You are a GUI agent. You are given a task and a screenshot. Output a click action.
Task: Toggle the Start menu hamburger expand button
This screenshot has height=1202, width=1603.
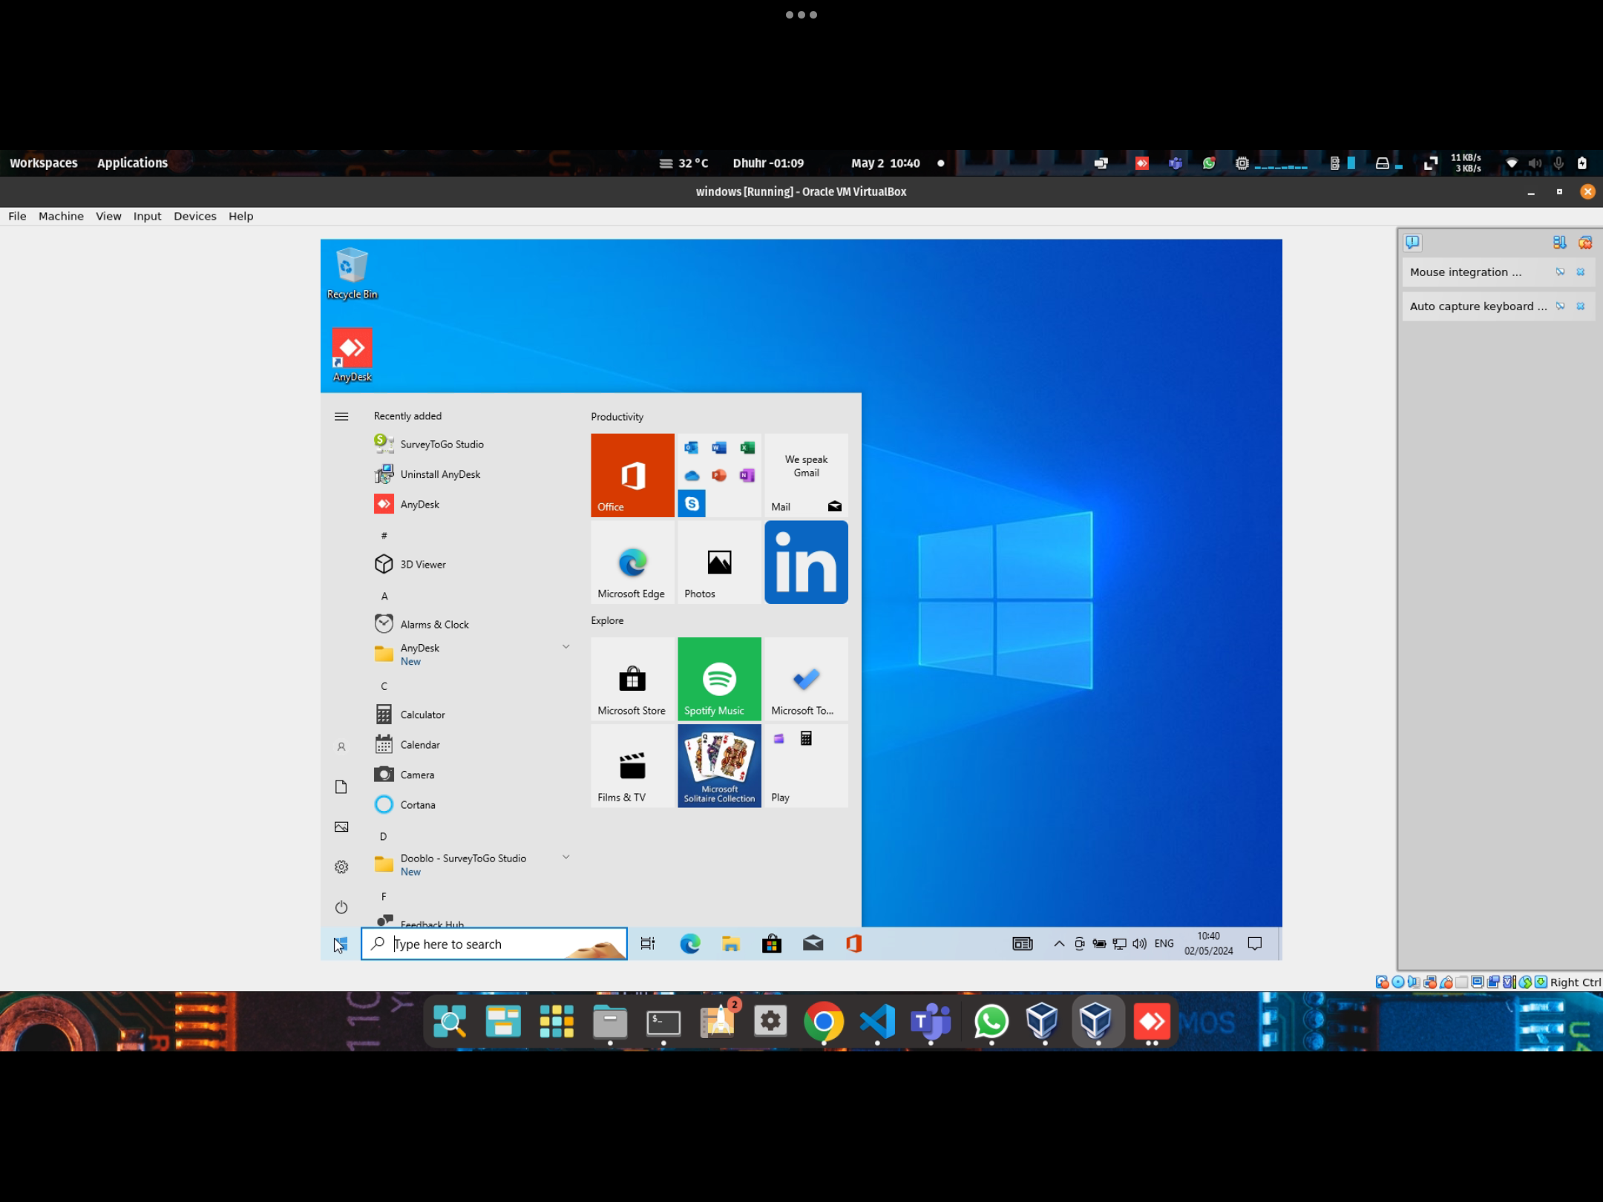341,416
